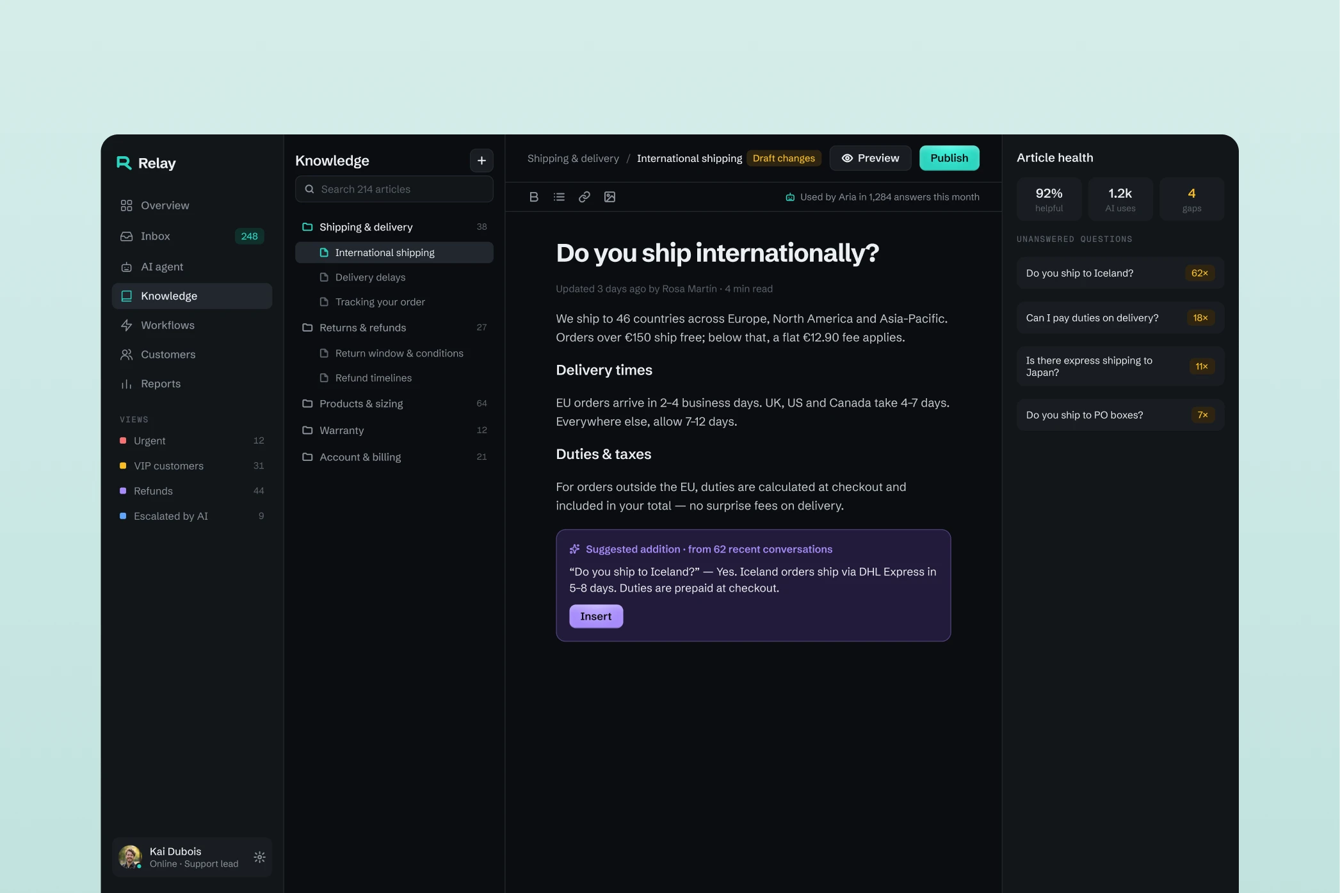Open theme settings next to Kai Dubois
This screenshot has height=893, width=1340.
point(259,857)
